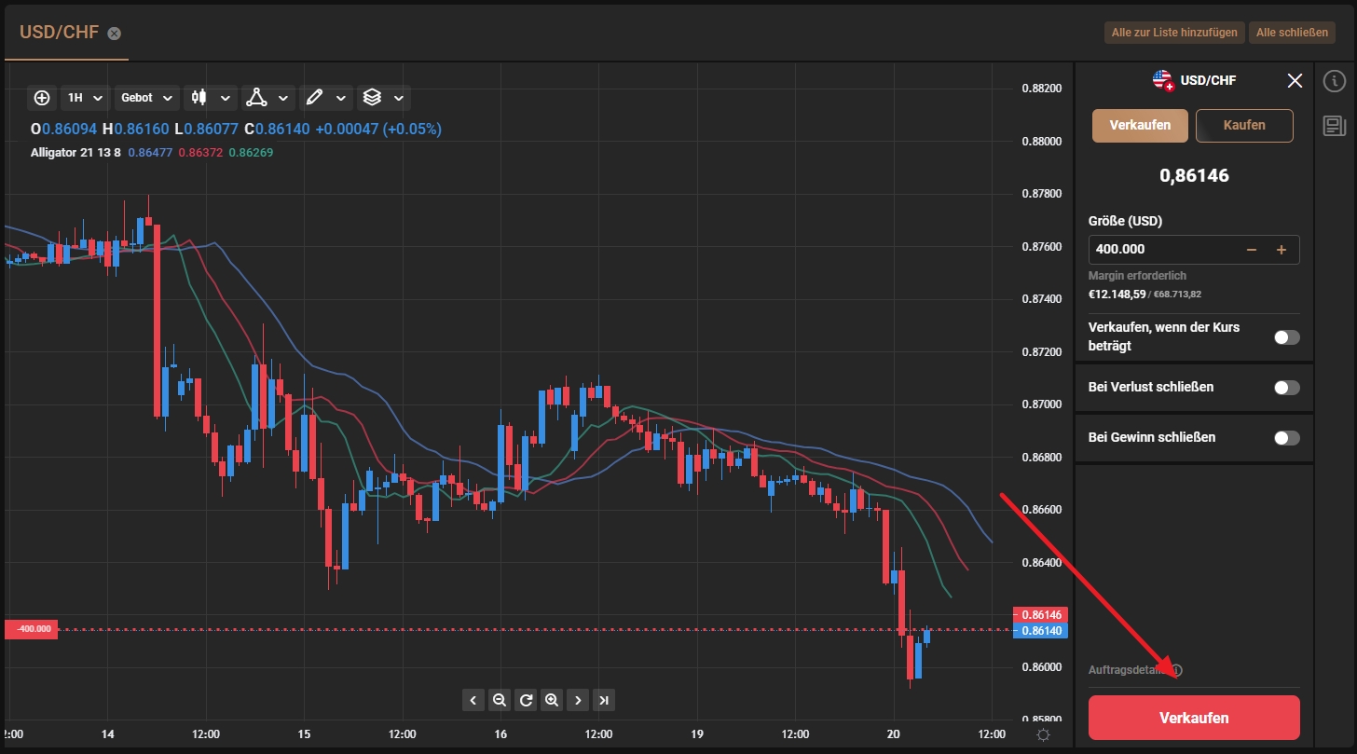
Task: Switch to the Kaufen tab
Action: point(1244,125)
